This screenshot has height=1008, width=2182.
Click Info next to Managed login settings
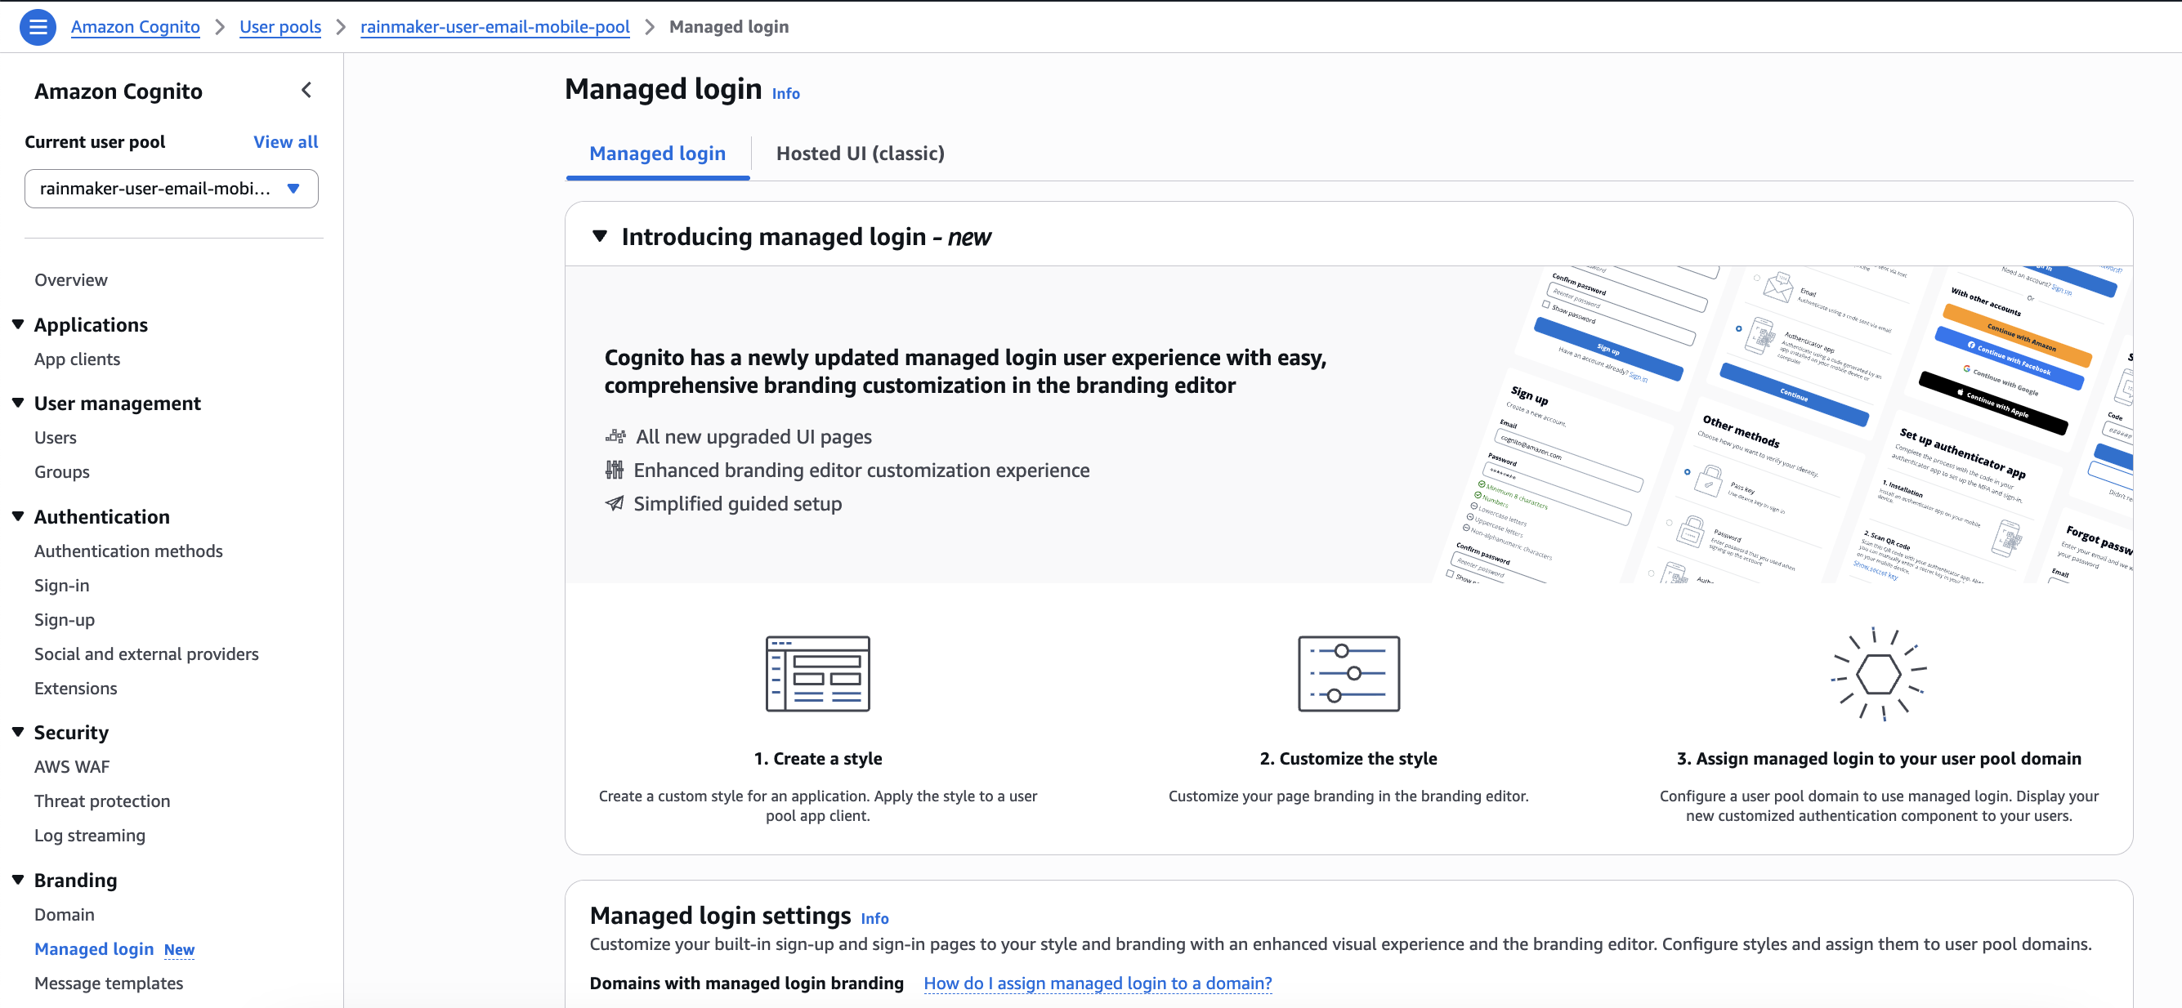coord(874,918)
